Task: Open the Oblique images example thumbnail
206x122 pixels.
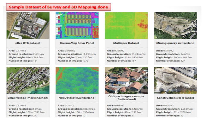Action: coord(126,81)
